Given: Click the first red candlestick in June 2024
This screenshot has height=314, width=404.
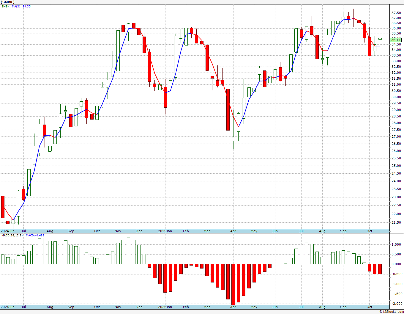Looking at the screenshot, I should tap(3, 207).
